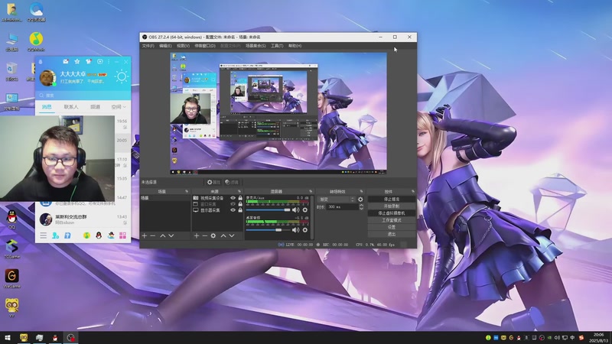Viewport: 612px width, 344px height.
Task: Click the weather sun icon in QQ
Action: [122, 76]
